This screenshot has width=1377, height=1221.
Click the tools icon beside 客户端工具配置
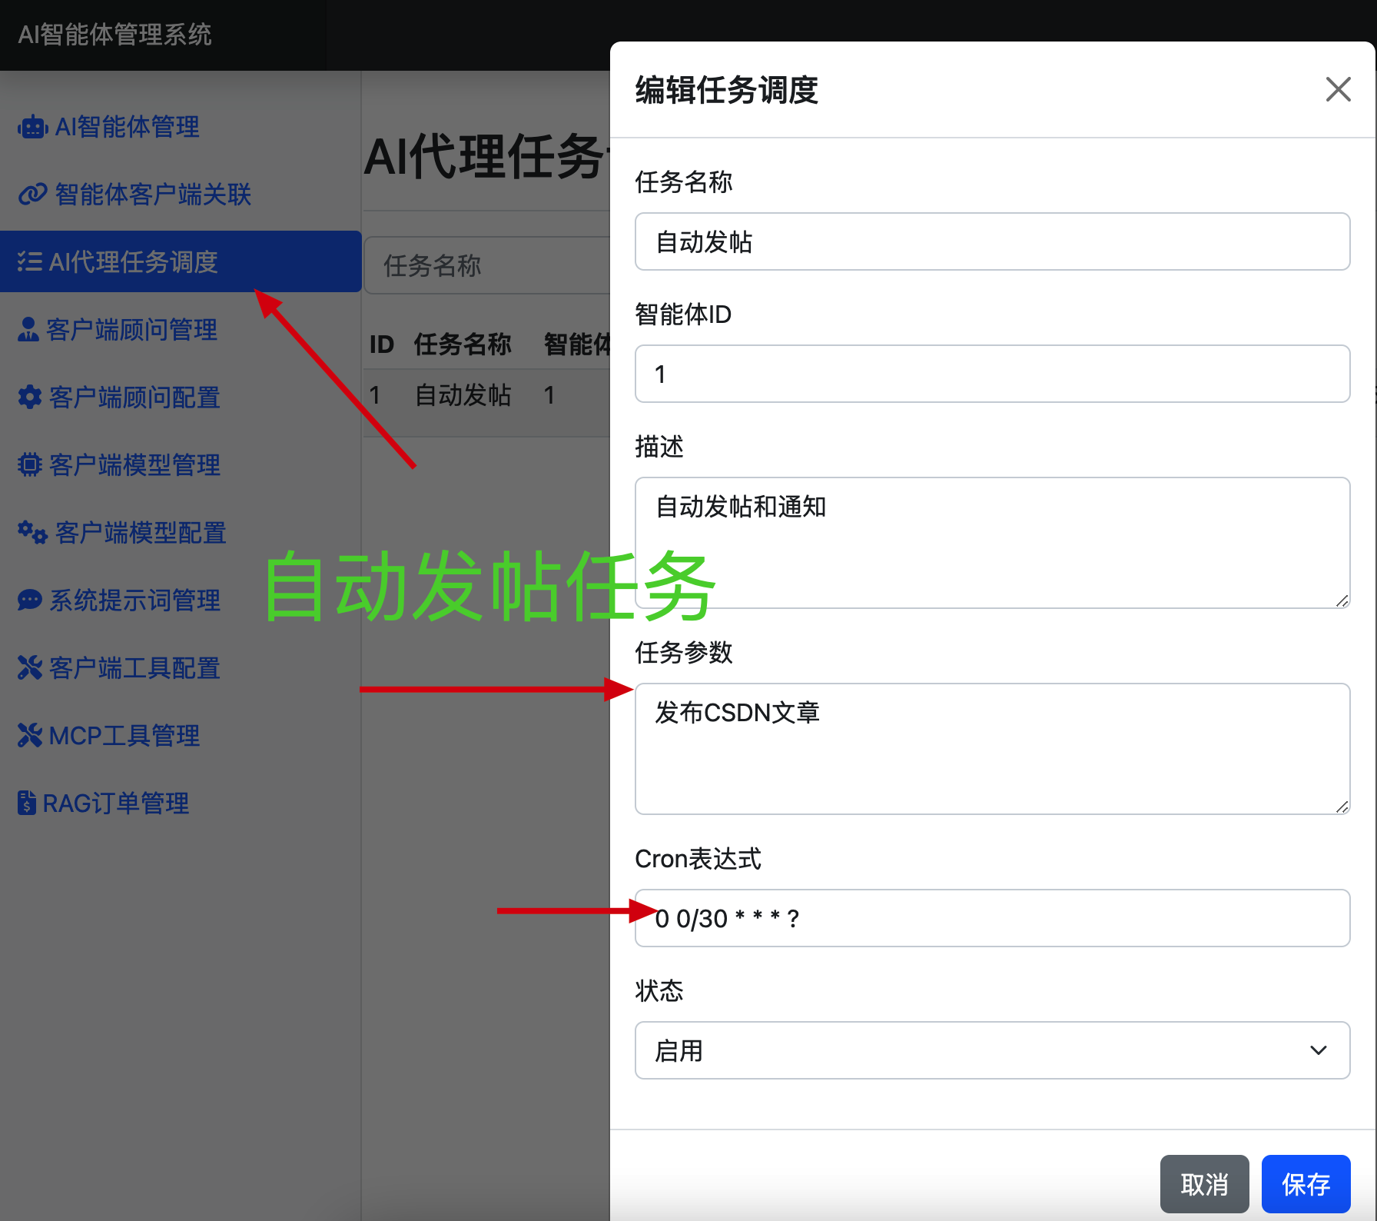click(x=30, y=667)
